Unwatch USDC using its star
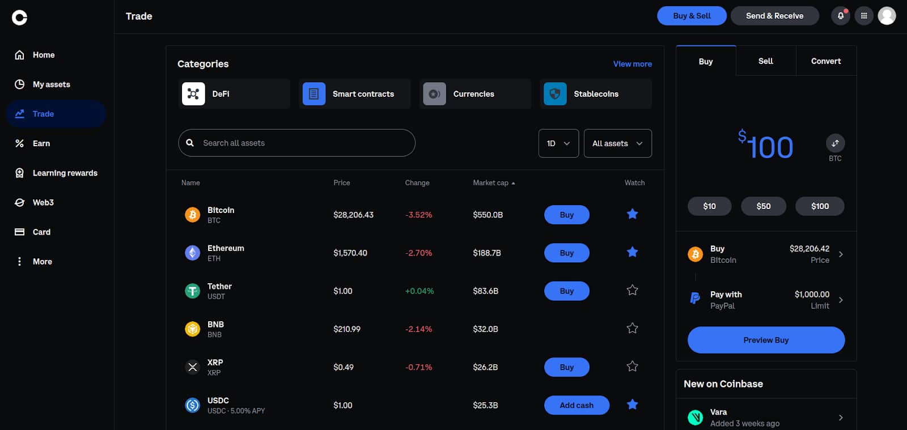 tap(632, 404)
